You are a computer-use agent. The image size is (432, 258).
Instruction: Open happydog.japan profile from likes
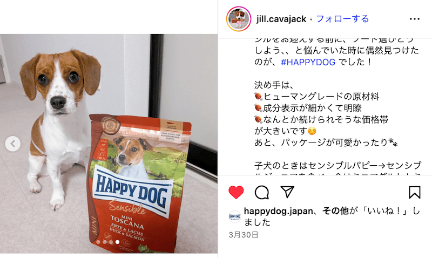click(x=279, y=211)
